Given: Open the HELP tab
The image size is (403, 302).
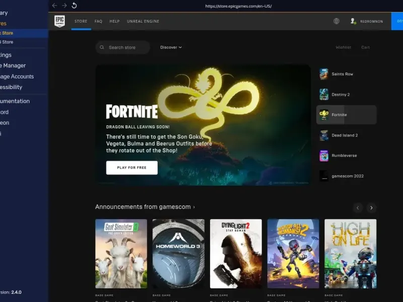Looking at the screenshot, I should (x=115, y=21).
